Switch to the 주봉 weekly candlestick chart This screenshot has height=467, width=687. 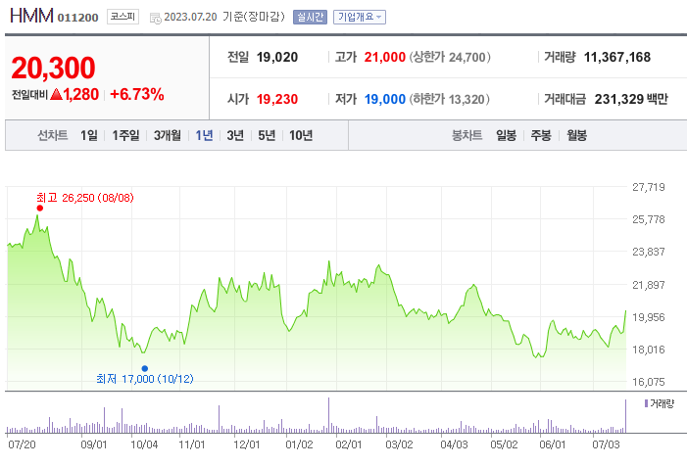(541, 136)
